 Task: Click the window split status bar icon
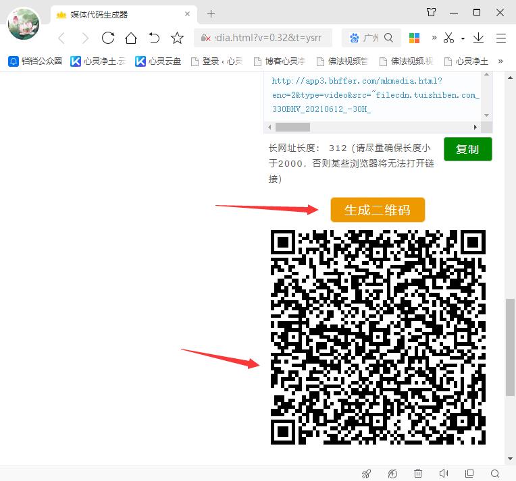pyautogui.click(x=469, y=473)
